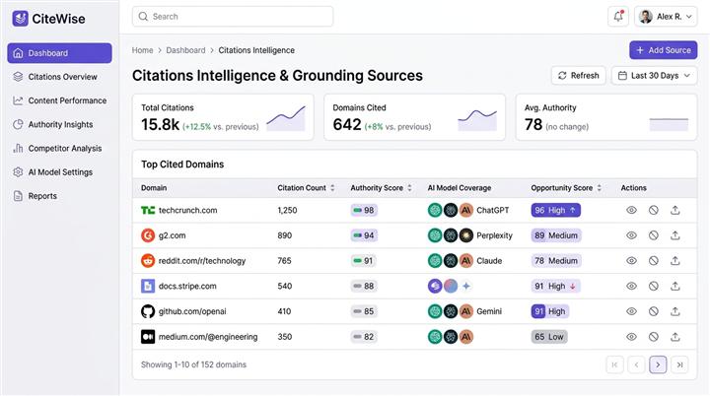Click the Total Citations trend chart
The image size is (710, 396).
click(286, 117)
